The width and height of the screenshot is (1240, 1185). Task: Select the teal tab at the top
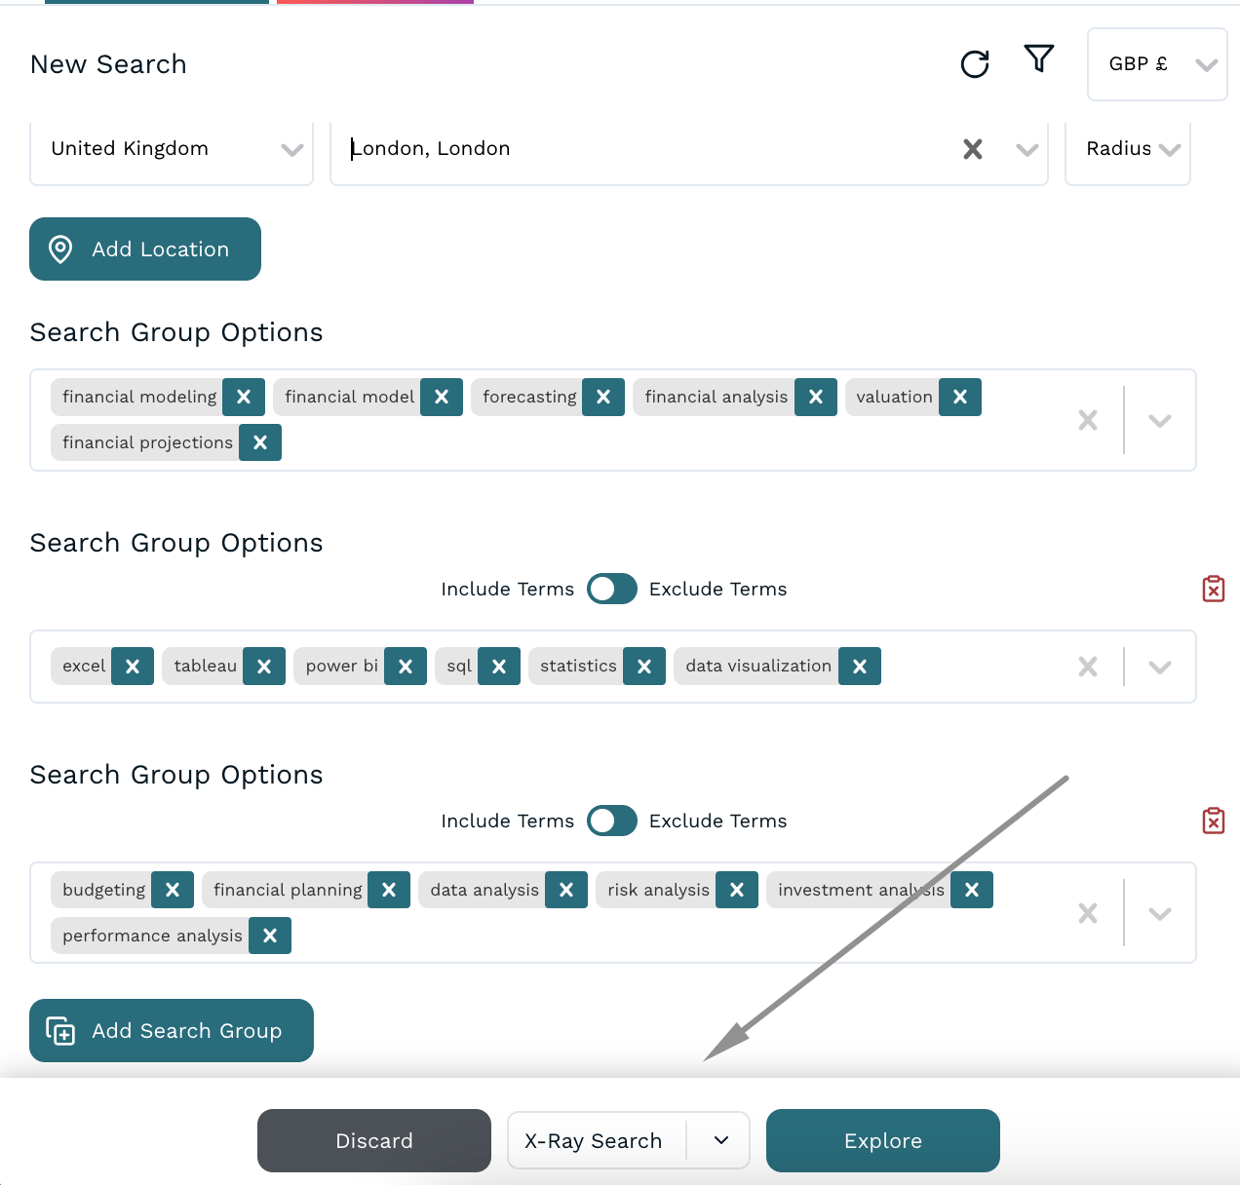tap(156, 2)
